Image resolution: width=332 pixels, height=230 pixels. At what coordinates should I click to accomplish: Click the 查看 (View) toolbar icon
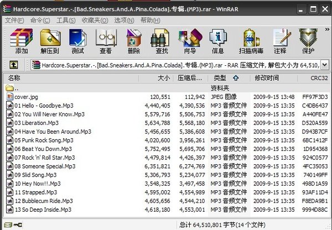106,38
